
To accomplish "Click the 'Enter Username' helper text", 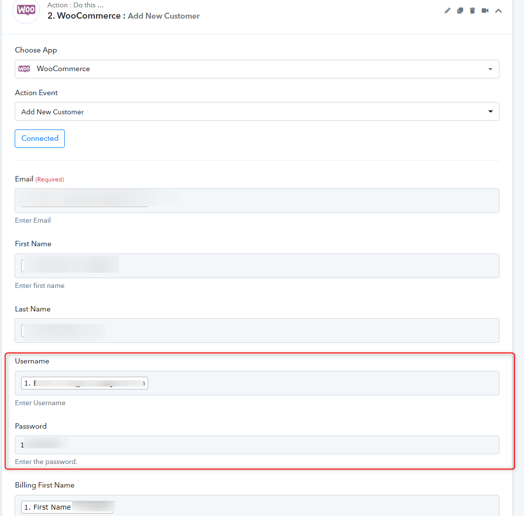I will pos(40,403).
